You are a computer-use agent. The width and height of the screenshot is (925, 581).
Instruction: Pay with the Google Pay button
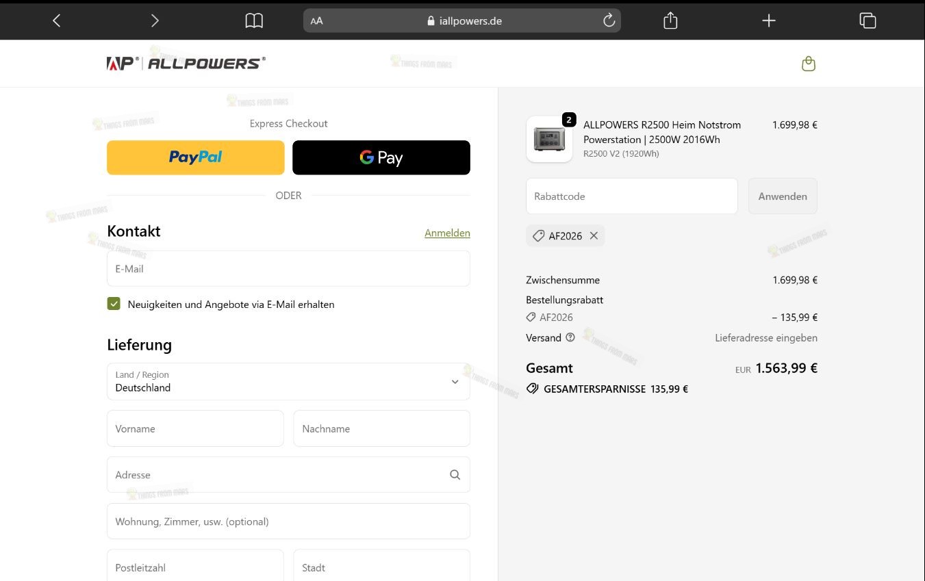[381, 157]
